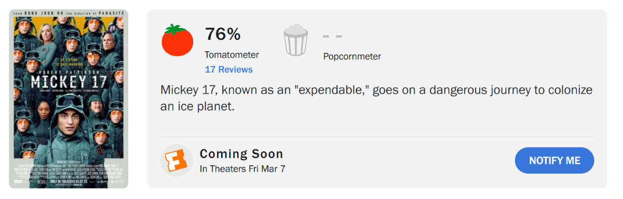The image size is (623, 199).
Task: Select the Tomatometer label
Action: (232, 54)
